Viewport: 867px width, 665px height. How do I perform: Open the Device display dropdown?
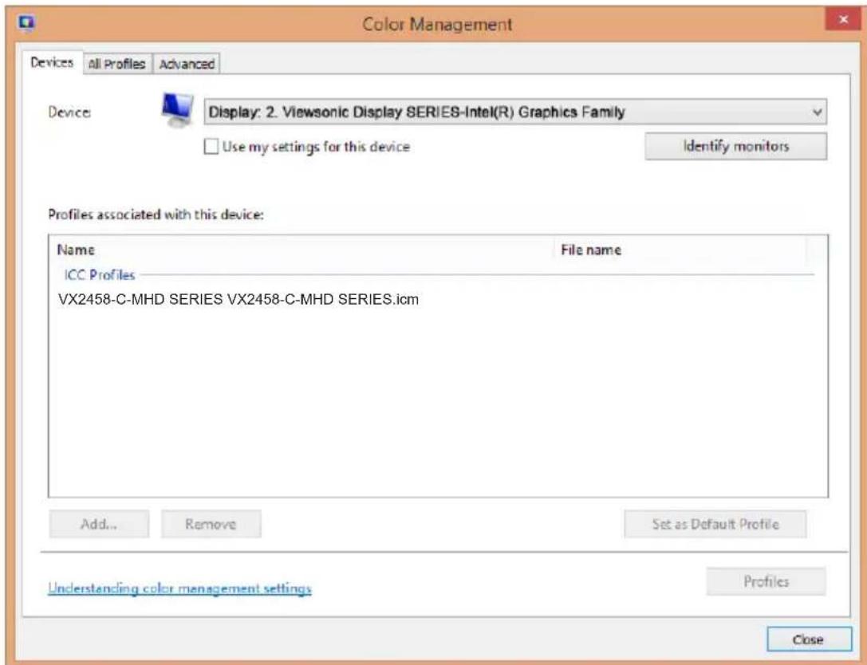pos(515,112)
